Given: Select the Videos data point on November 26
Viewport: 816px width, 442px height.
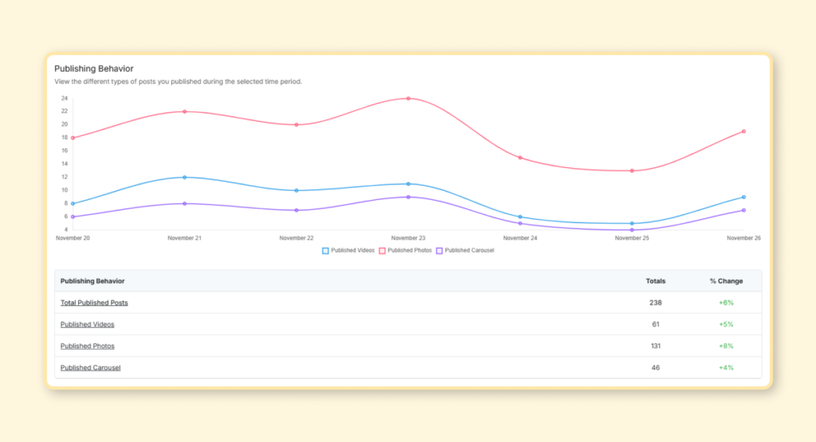Looking at the screenshot, I should (743, 197).
